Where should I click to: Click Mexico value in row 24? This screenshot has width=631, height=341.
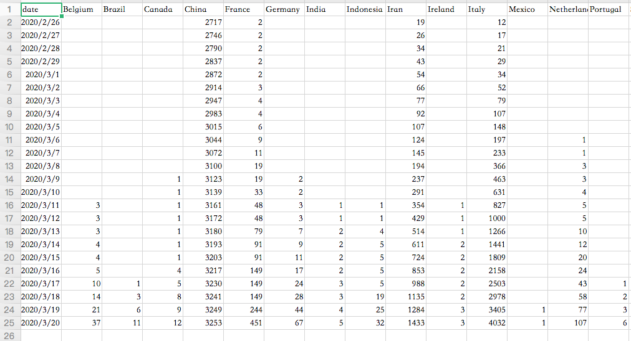tap(527, 310)
